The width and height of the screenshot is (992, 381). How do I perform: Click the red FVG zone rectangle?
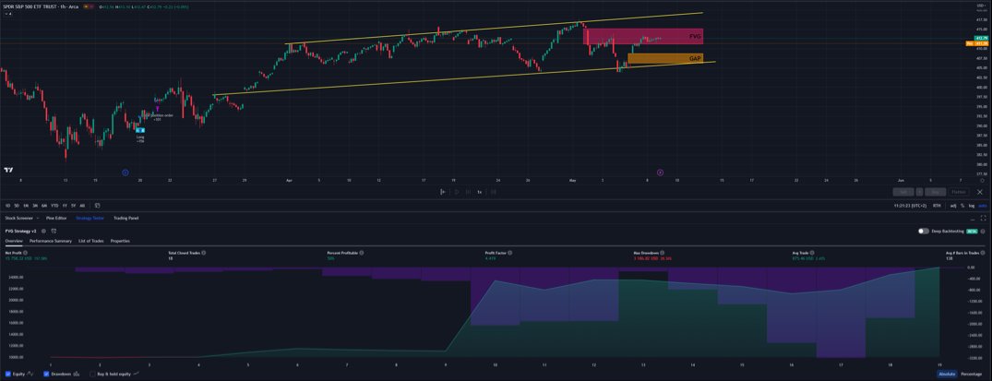tap(643, 37)
